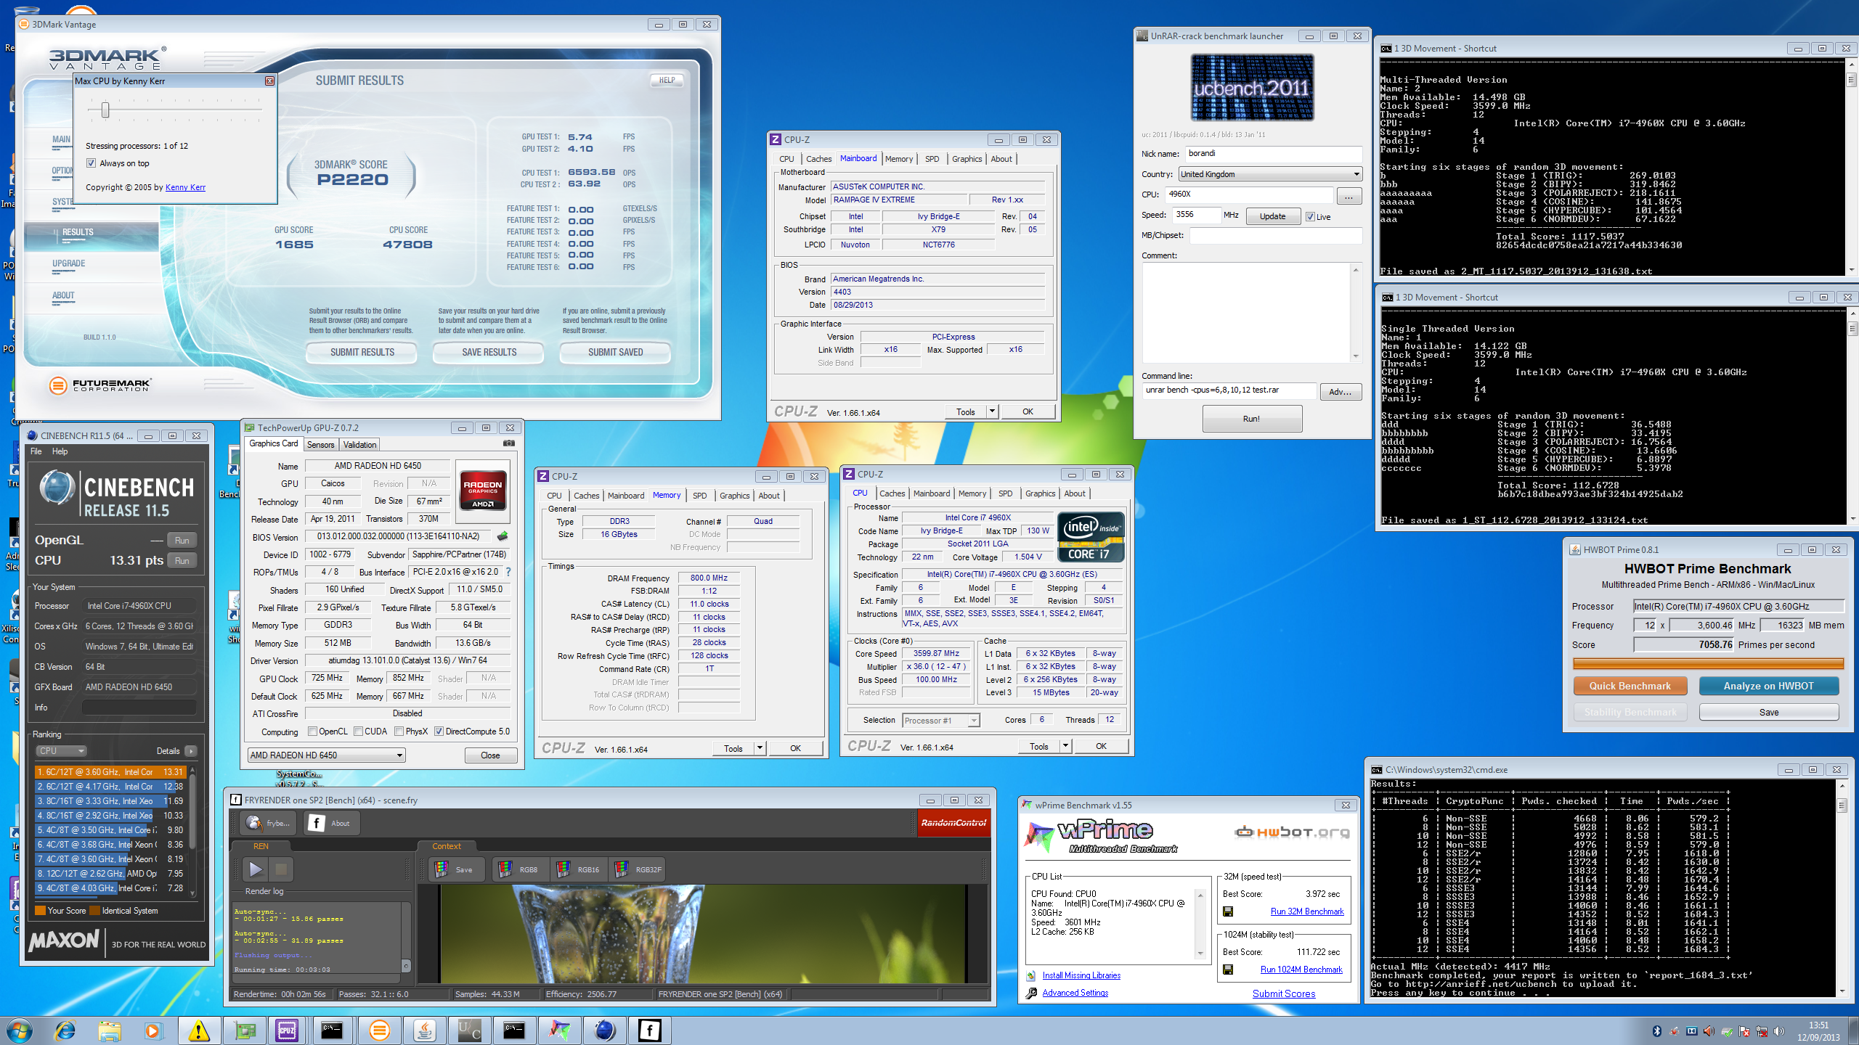Image resolution: width=1859 pixels, height=1045 pixels.
Task: Open the wPrime icon on the taskbar
Action: coord(559,1030)
